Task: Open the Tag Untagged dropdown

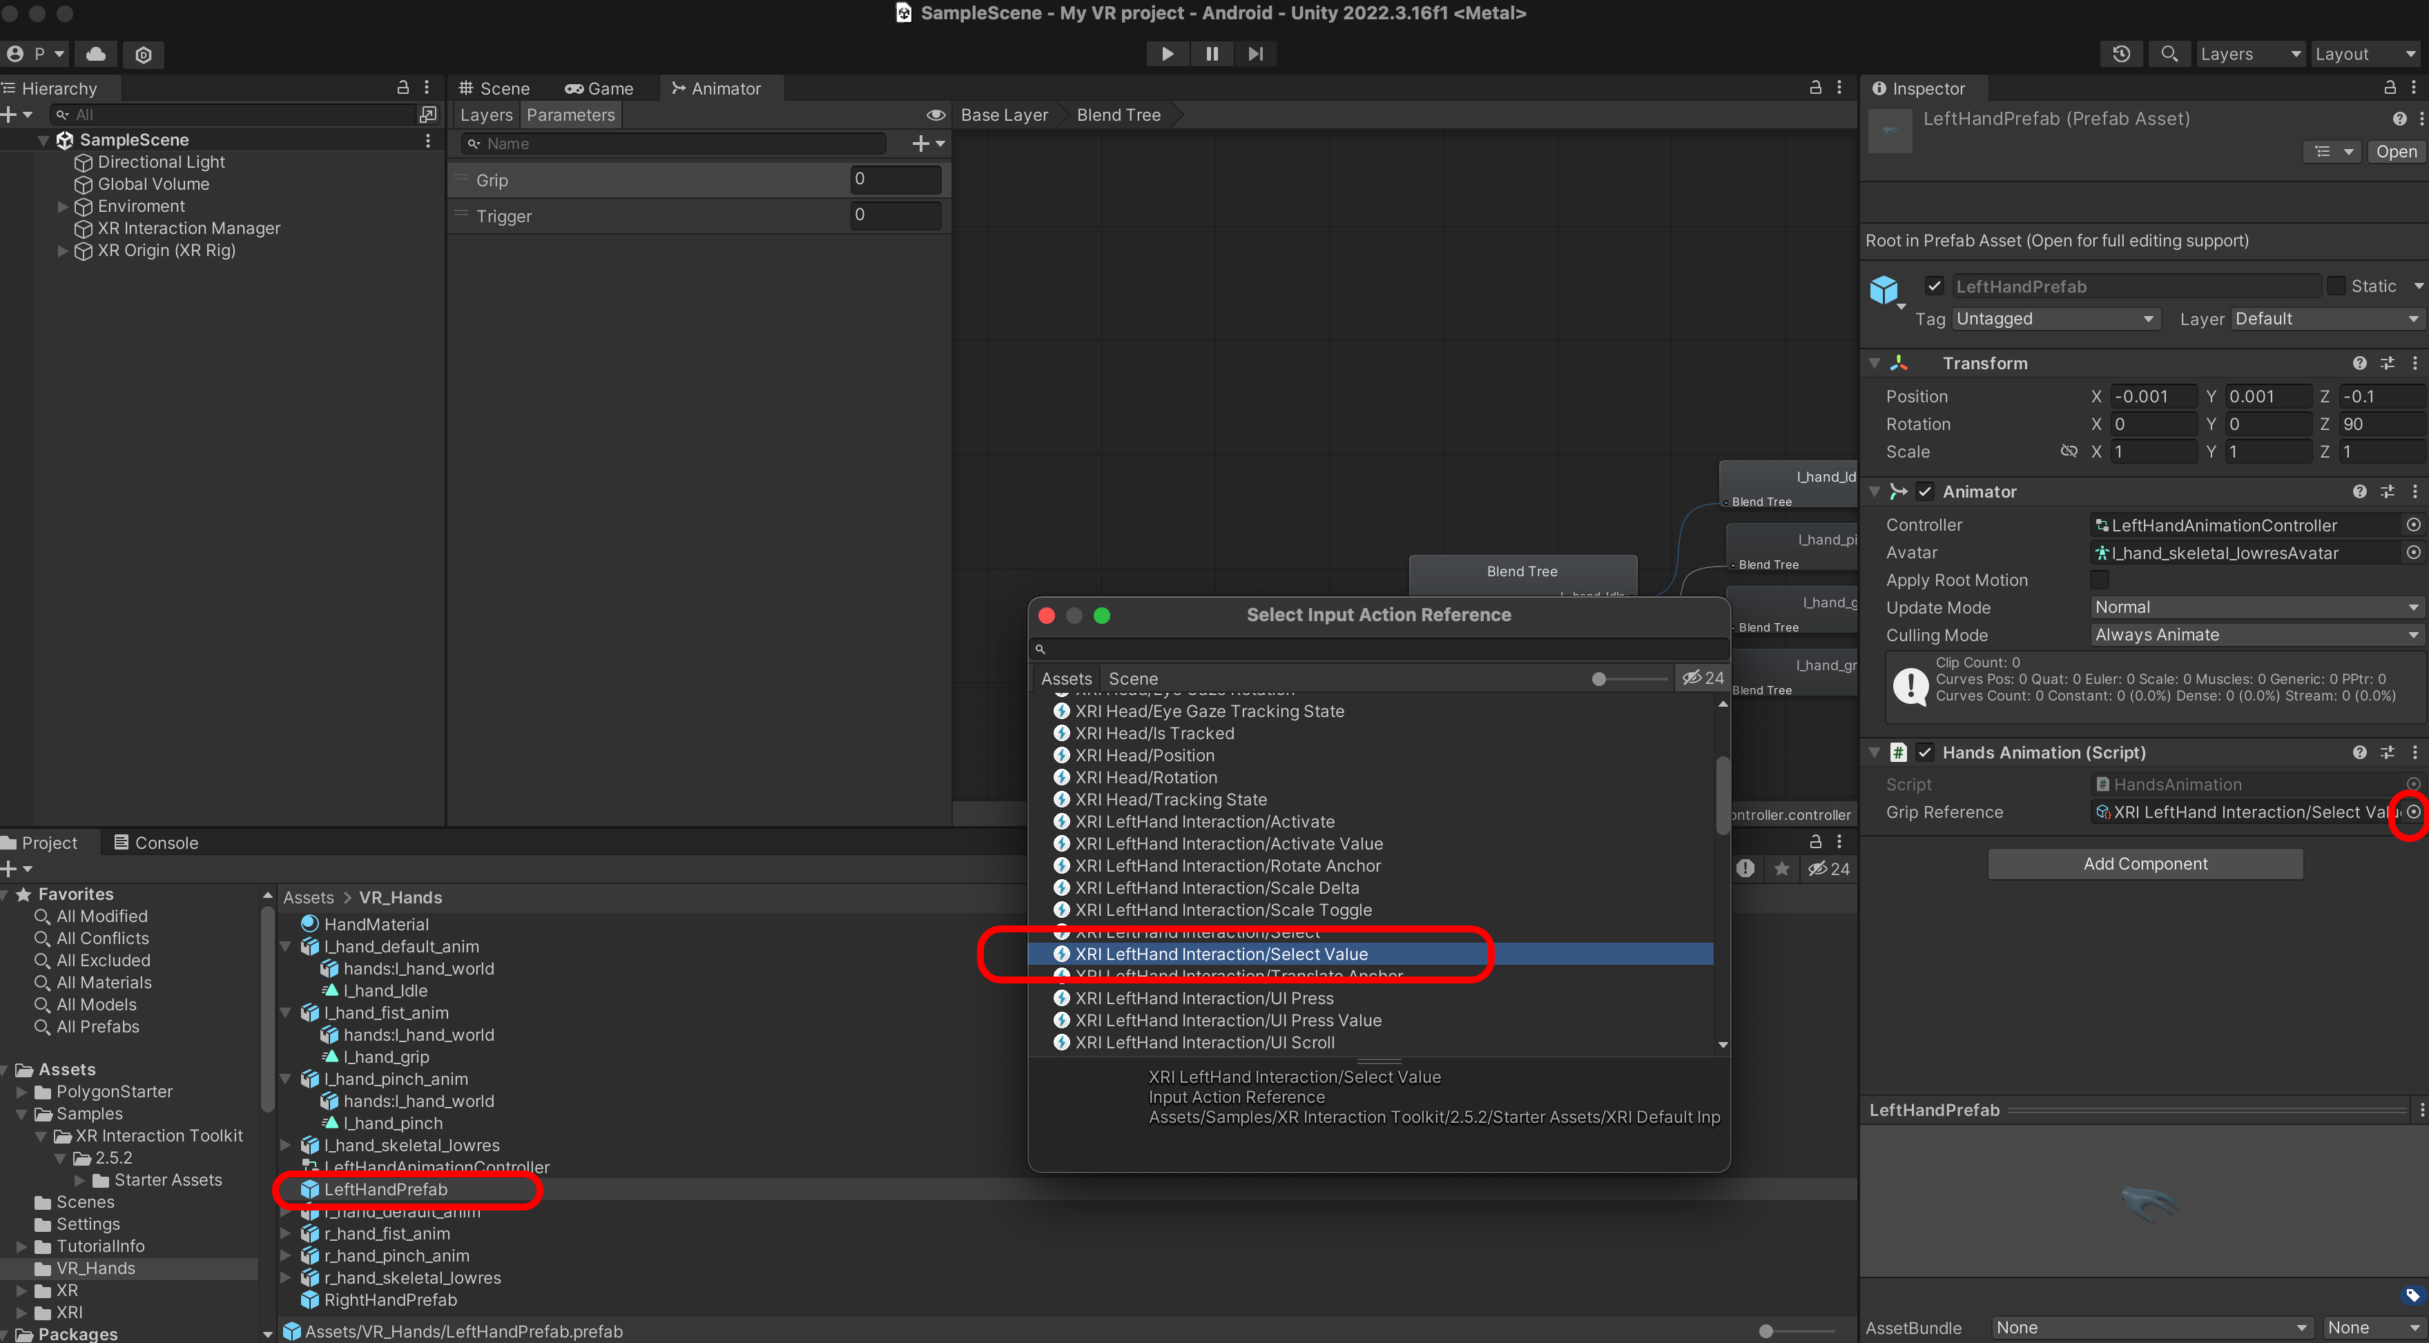Action: [x=2055, y=319]
